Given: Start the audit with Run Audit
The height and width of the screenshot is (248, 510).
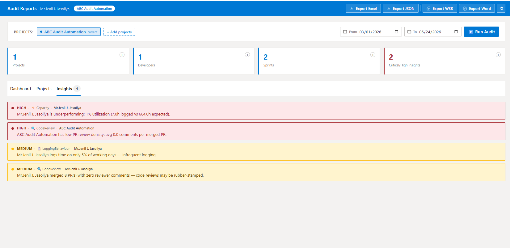Looking at the screenshot, I should coord(481,32).
